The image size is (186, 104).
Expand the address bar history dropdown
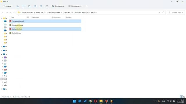pyautogui.click(x=159, y=12)
